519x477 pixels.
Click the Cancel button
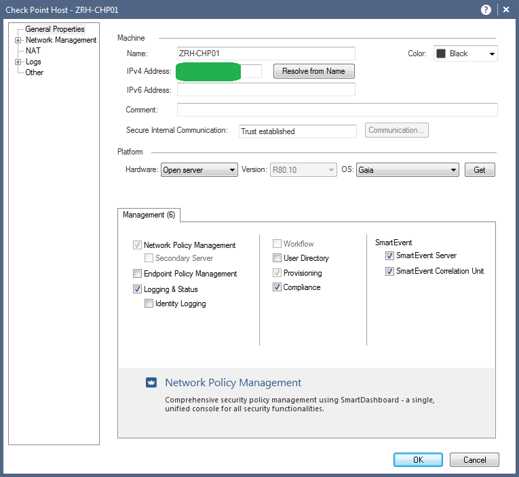(x=474, y=460)
